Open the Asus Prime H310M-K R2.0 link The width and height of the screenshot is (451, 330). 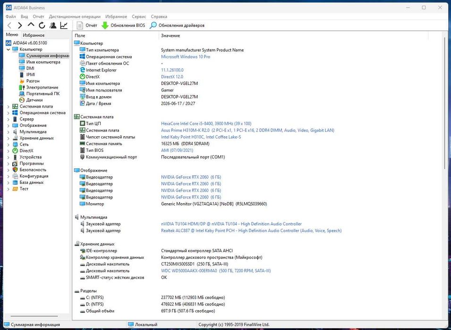247,131
